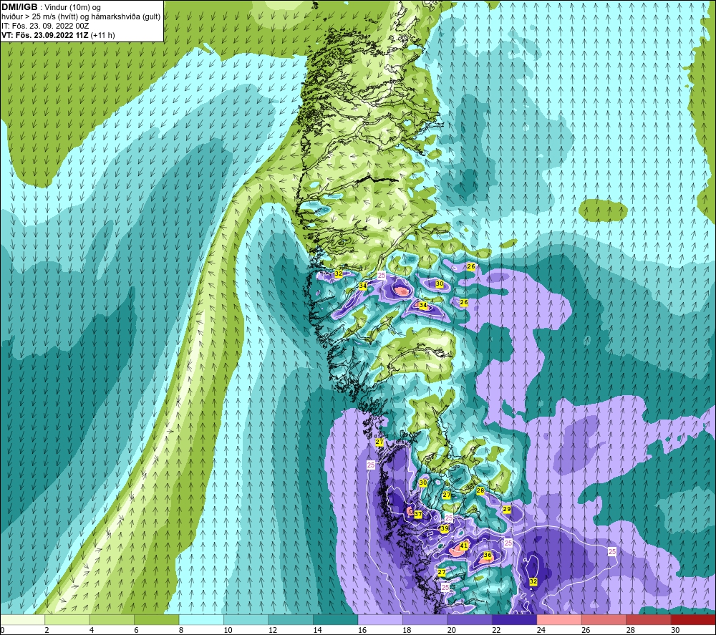716x635 pixels.
Task: Pick the dark indigo legend swatch between 22 and 24
Action: (x=515, y=620)
